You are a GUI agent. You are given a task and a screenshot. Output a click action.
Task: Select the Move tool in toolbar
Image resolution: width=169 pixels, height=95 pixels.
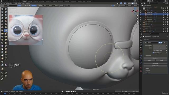click(2, 73)
